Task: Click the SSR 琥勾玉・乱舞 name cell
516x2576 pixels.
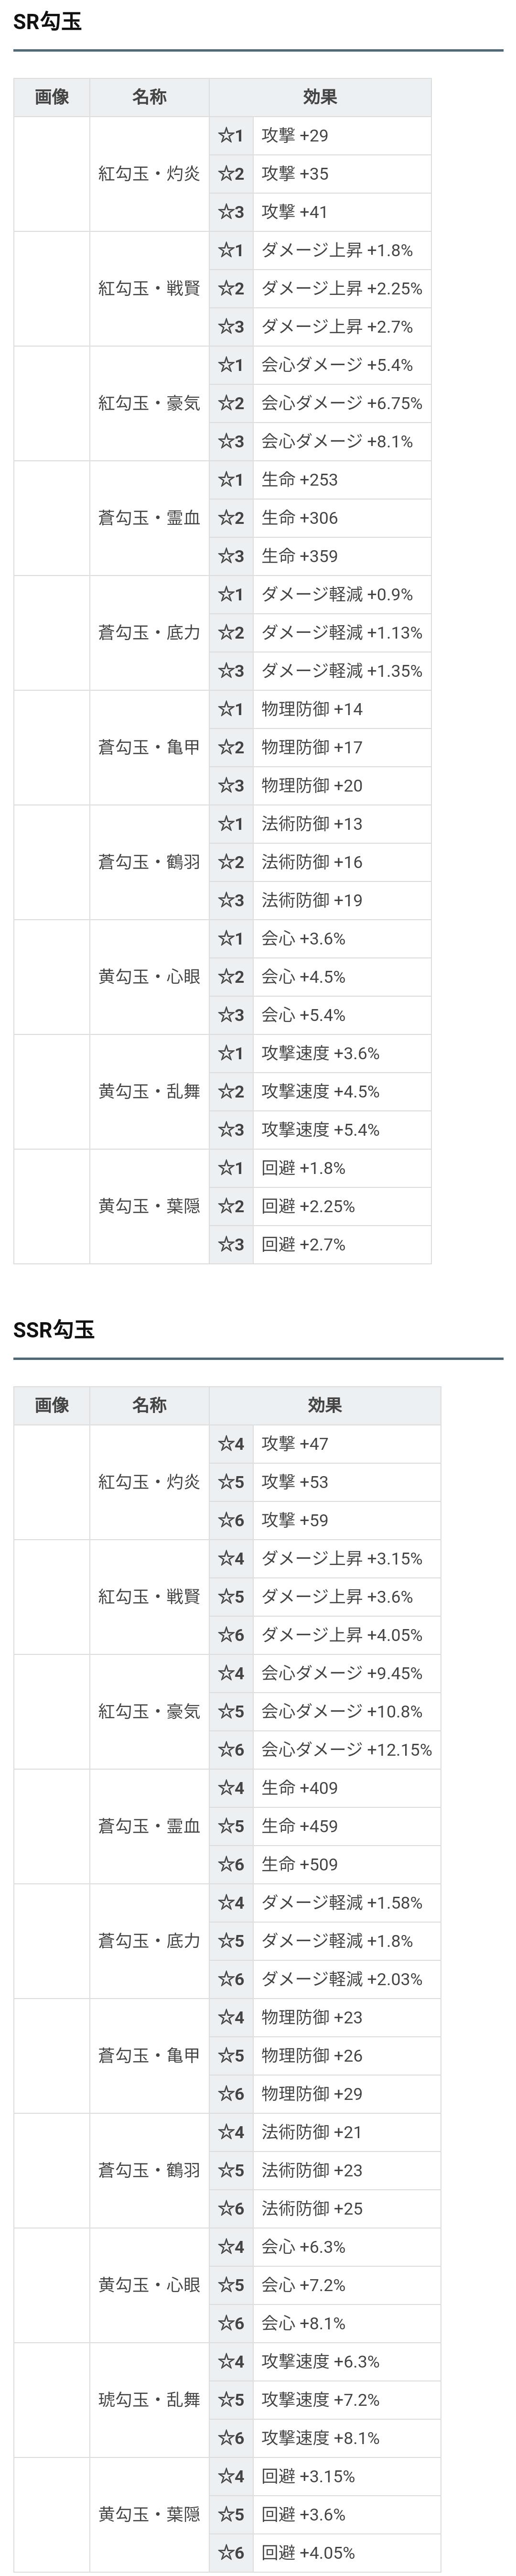Action: point(149,2400)
